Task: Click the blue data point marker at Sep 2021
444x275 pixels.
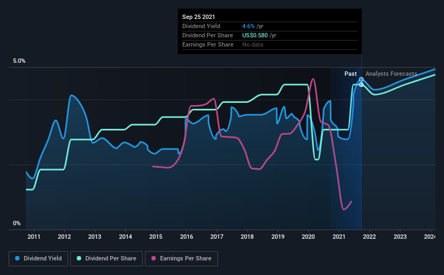Action: [x=361, y=80]
